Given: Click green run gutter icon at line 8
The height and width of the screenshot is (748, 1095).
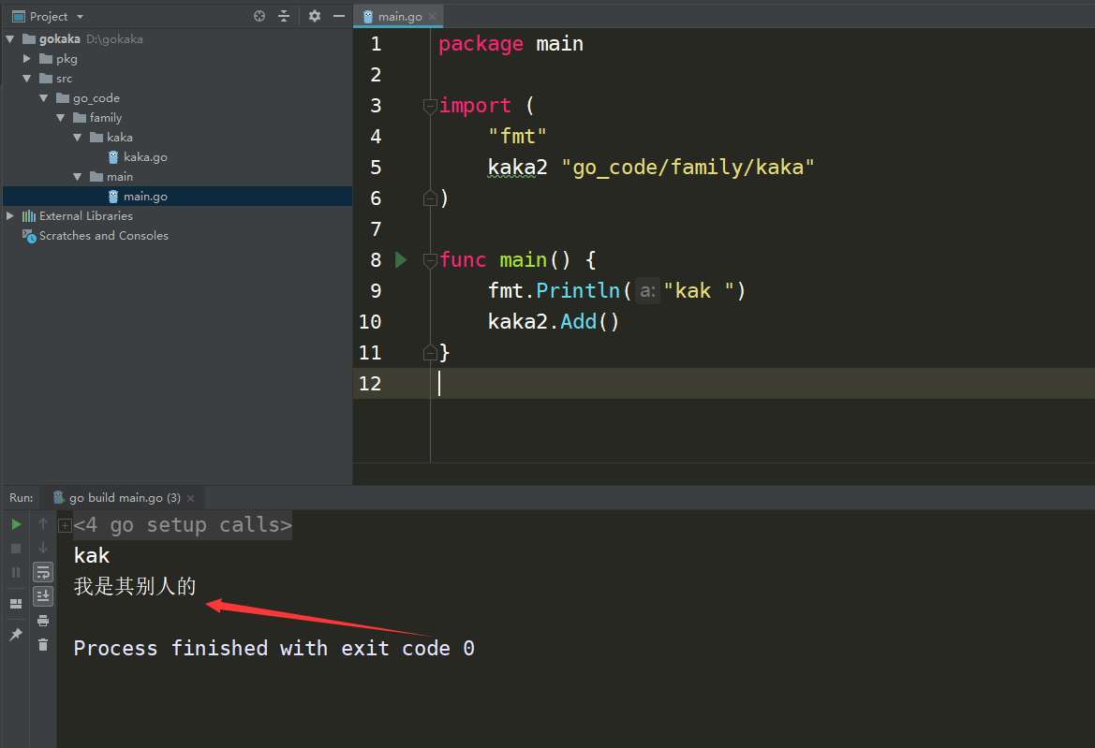Looking at the screenshot, I should [x=401, y=259].
